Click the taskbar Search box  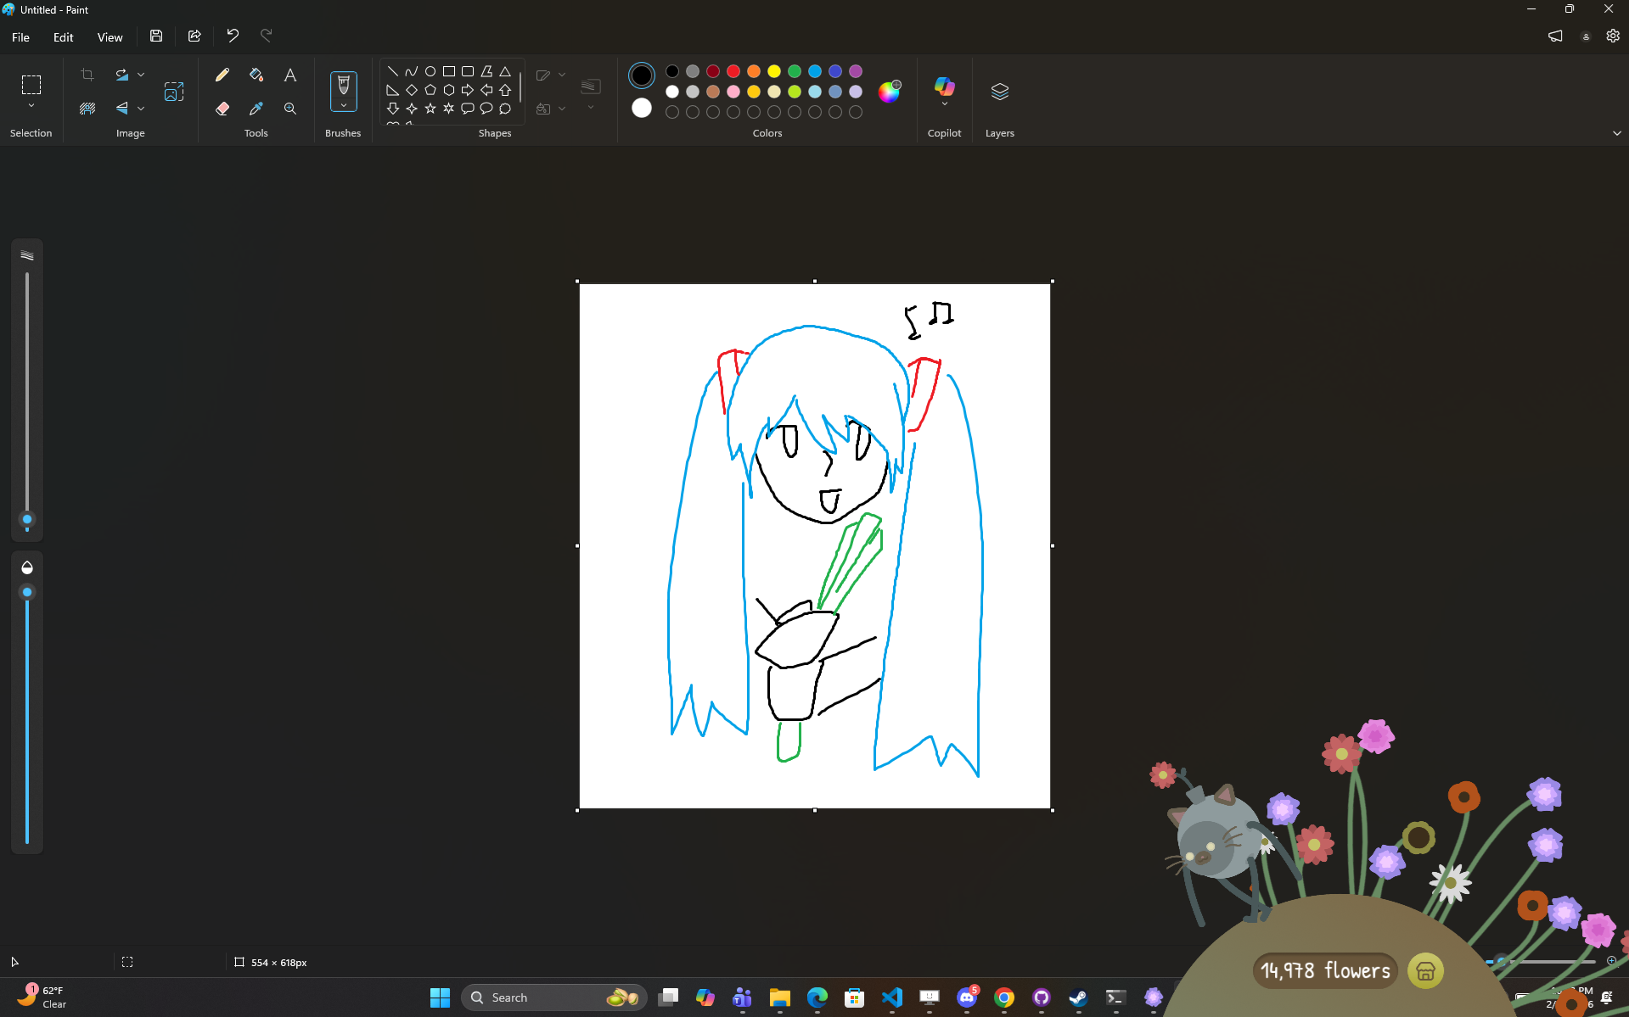tap(553, 997)
